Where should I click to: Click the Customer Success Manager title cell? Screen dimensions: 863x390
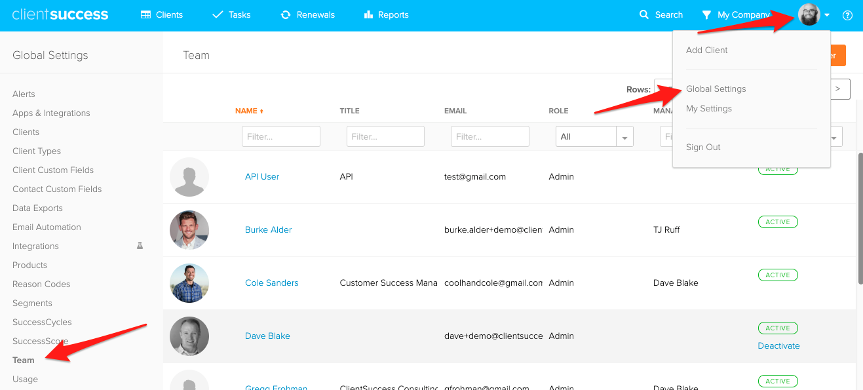click(x=389, y=283)
